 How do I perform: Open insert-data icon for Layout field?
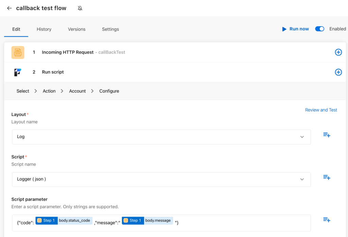(327, 135)
